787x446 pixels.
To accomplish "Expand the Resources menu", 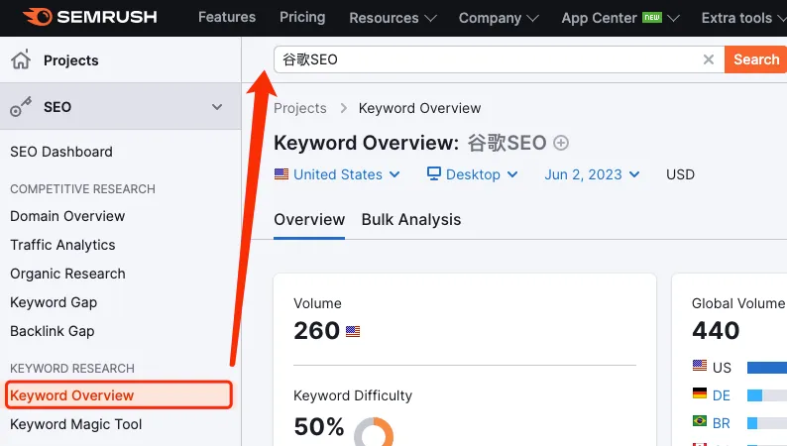I will [393, 18].
